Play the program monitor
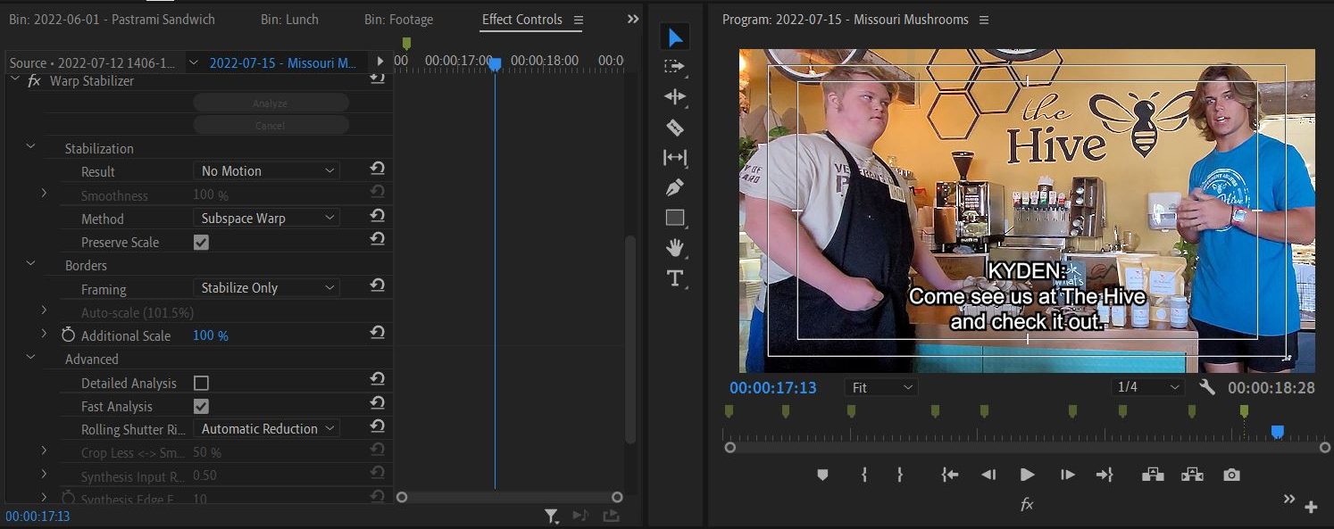This screenshot has height=529, width=1334. 1027,475
